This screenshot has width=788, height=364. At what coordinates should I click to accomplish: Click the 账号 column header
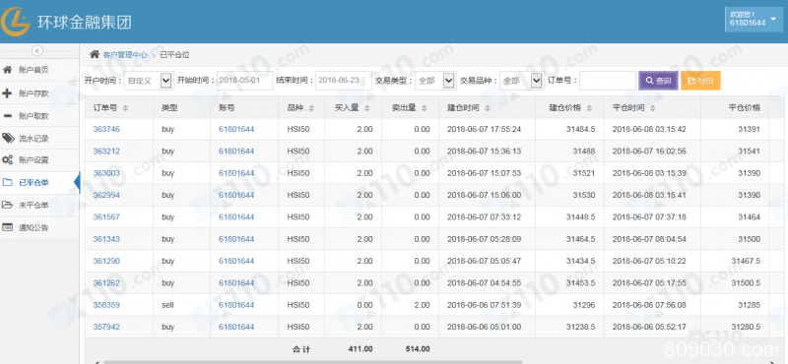(x=227, y=108)
